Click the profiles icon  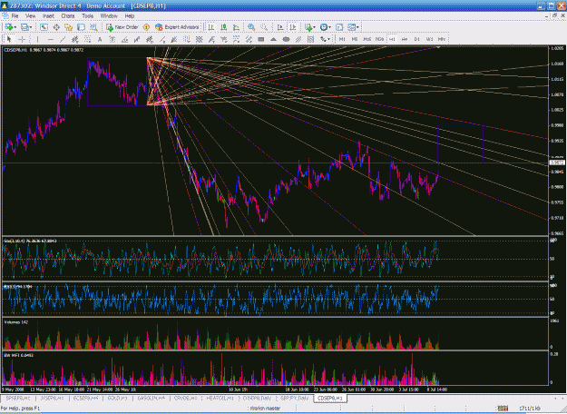coord(24,27)
